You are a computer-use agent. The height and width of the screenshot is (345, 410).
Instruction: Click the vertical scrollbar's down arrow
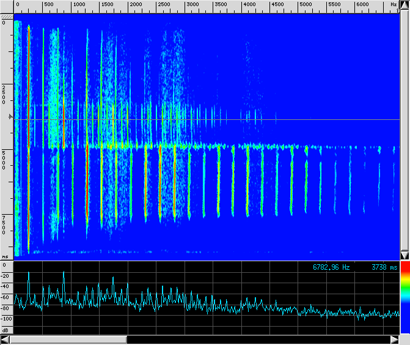[404, 255]
